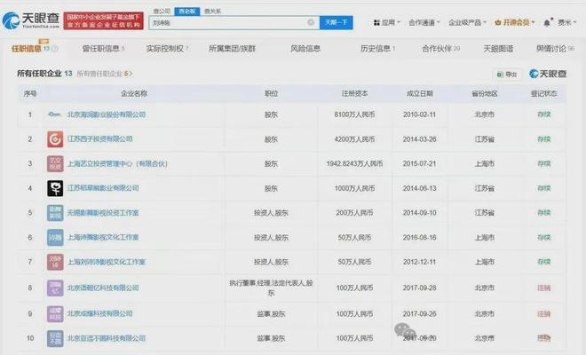Click the blue 天眼一下 search button

336,22
